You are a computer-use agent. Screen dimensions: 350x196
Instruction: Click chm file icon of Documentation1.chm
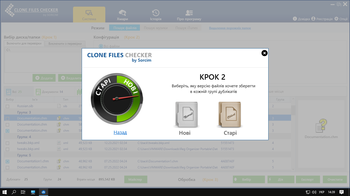(x=59, y=161)
